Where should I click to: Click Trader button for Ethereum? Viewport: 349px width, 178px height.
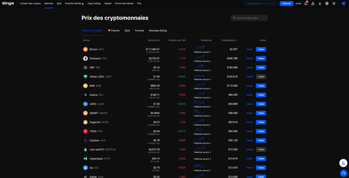pyautogui.click(x=261, y=58)
